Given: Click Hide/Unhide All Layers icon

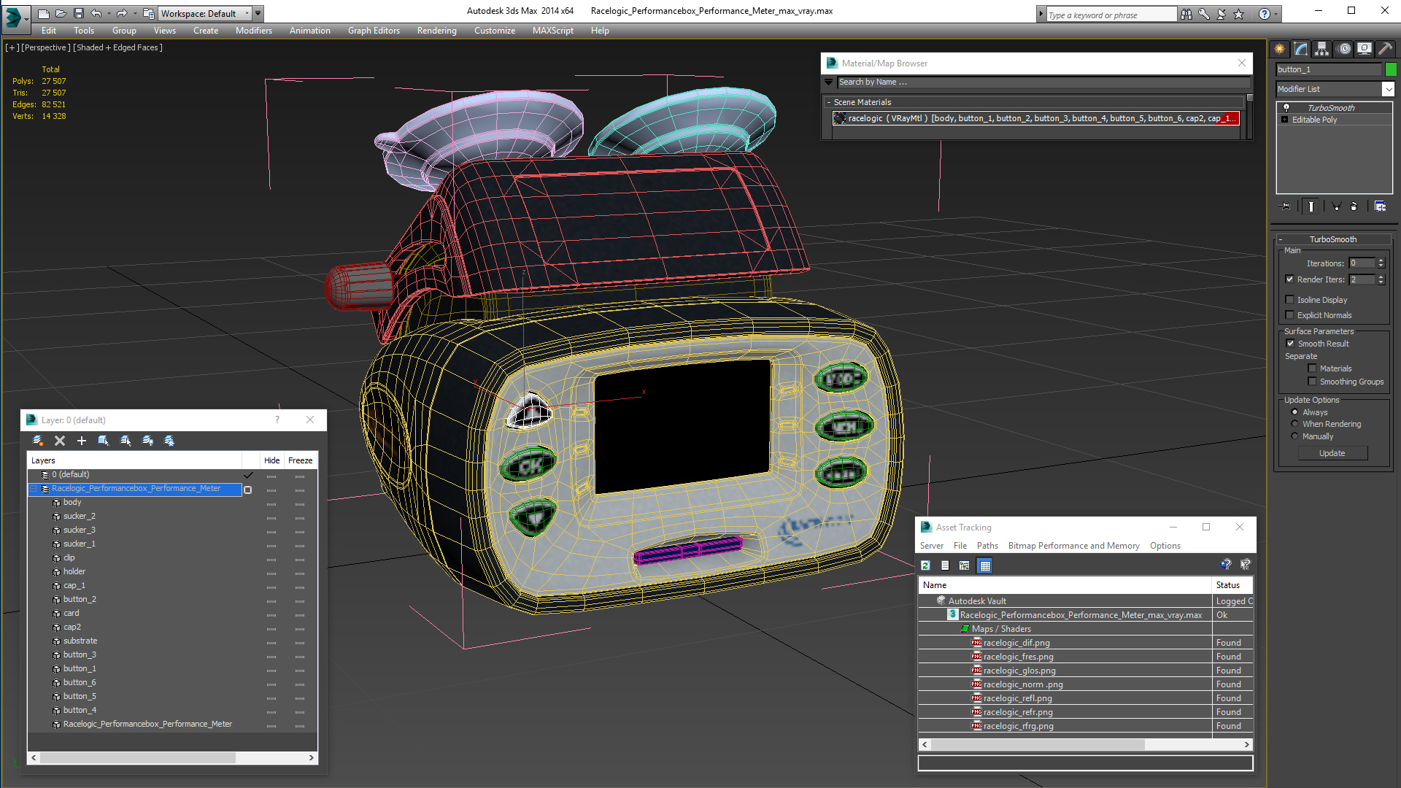Looking at the screenshot, I should tap(147, 441).
